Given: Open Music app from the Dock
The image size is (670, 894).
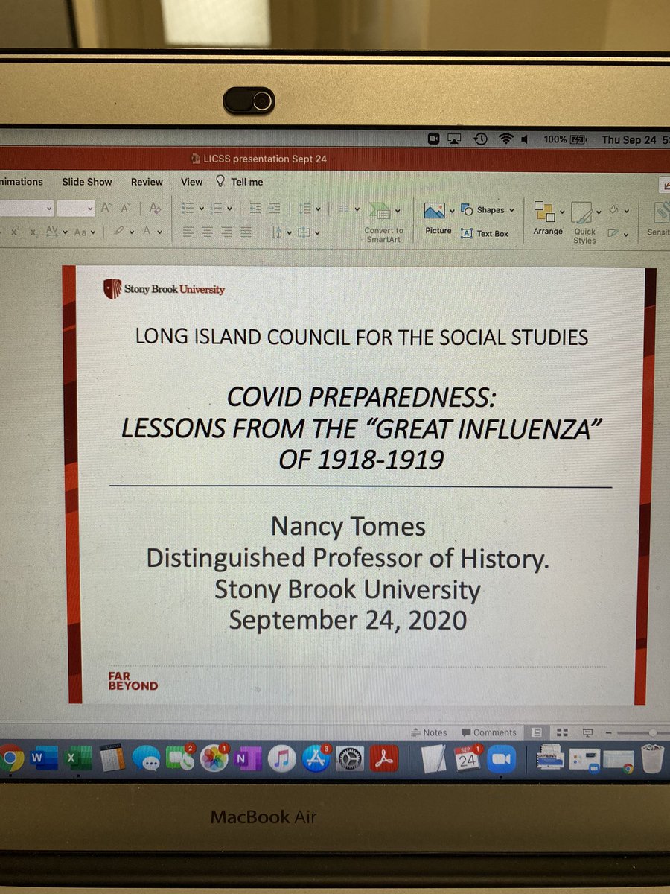Looking at the screenshot, I should point(281,758).
